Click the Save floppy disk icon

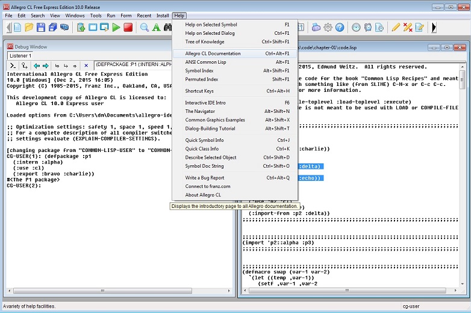tap(41, 28)
